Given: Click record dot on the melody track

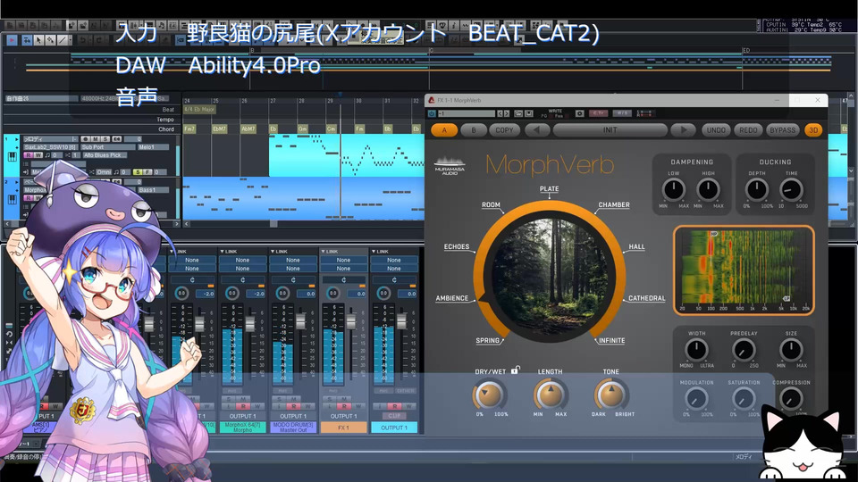Looking at the screenshot, I should tap(86, 139).
